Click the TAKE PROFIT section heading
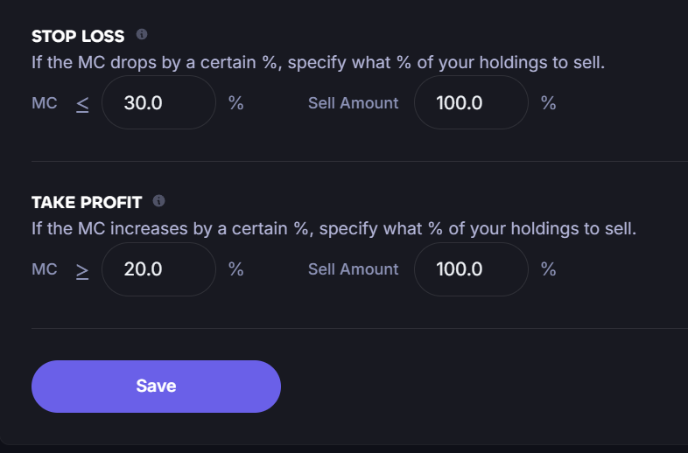 87,202
